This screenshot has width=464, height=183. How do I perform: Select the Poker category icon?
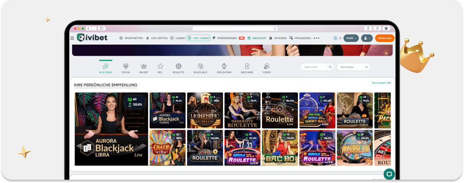click(x=267, y=66)
